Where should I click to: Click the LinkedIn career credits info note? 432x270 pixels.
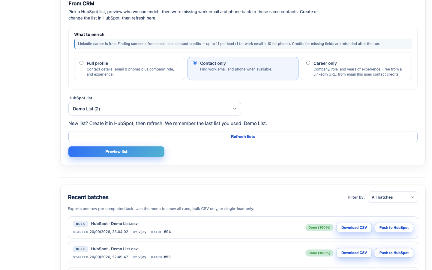[x=243, y=44]
